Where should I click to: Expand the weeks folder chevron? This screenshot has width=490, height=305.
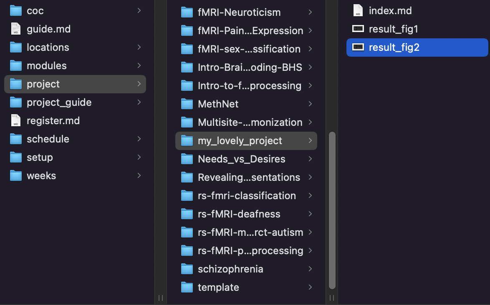[x=139, y=176]
